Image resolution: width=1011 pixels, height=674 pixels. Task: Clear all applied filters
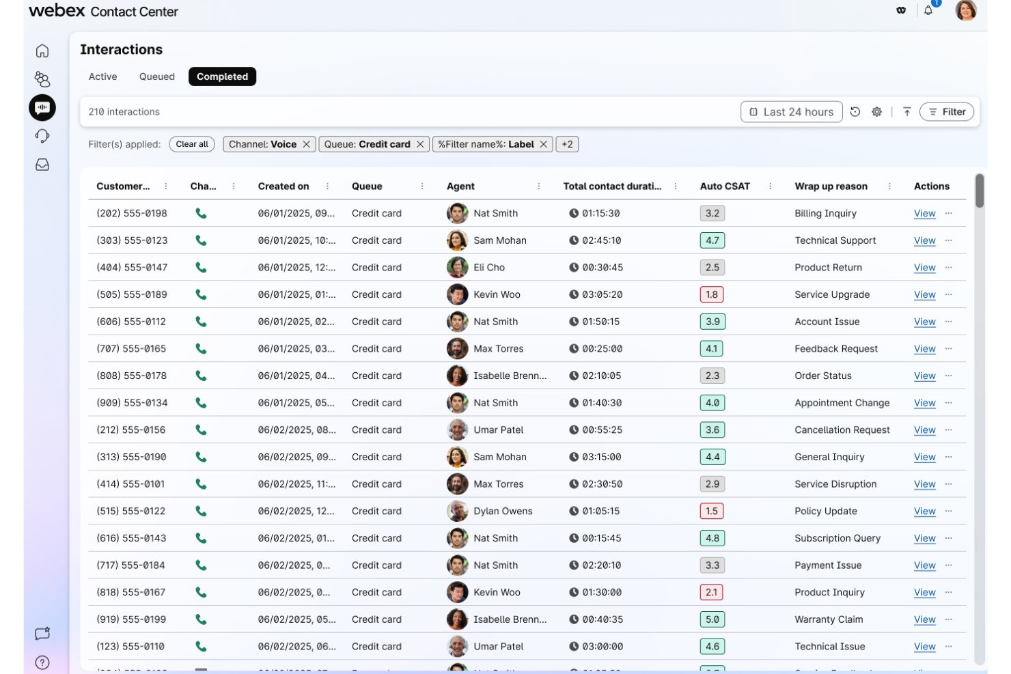[191, 144]
